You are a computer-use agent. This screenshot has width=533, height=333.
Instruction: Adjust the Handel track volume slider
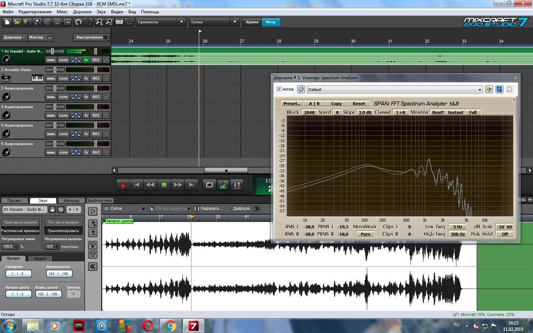point(95,51)
